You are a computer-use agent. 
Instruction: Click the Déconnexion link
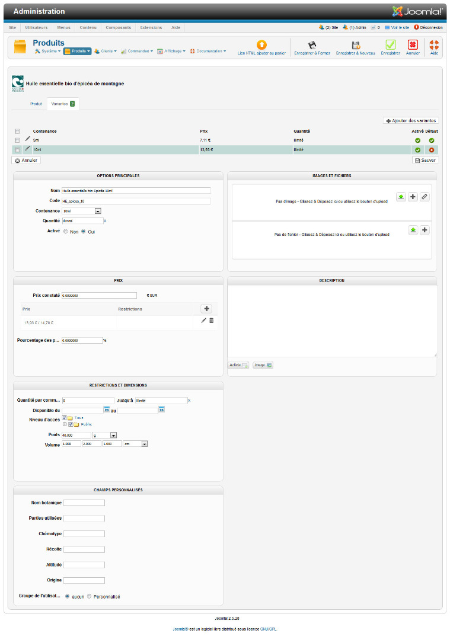pos(428,27)
